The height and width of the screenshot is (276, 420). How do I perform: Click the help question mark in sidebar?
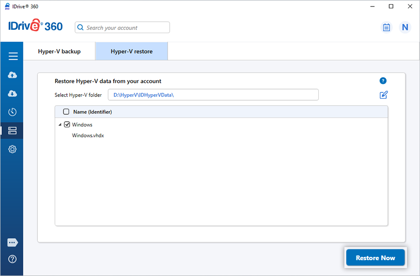[13, 259]
